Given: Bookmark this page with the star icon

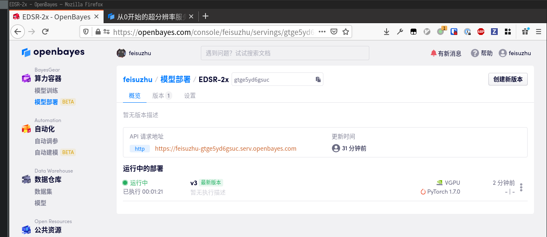Looking at the screenshot, I should point(346,32).
